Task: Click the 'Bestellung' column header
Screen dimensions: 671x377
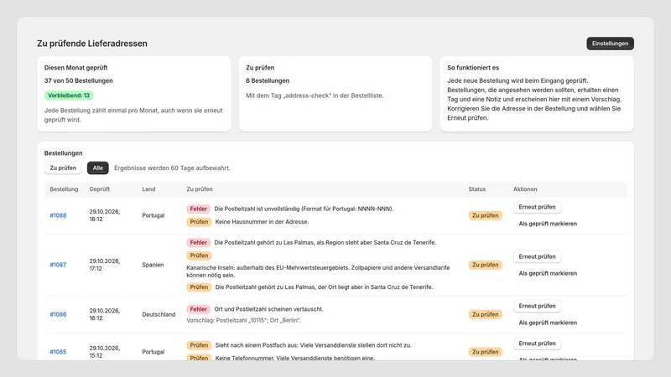Action: pyautogui.click(x=64, y=189)
